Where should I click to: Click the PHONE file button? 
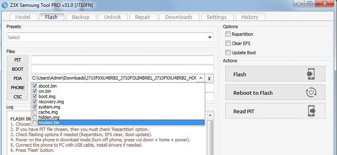click(x=18, y=88)
